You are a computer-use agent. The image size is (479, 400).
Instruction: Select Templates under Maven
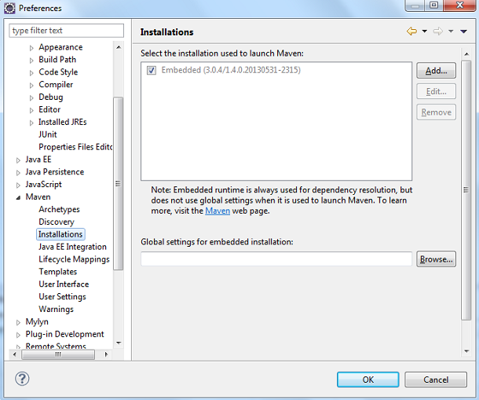click(58, 272)
